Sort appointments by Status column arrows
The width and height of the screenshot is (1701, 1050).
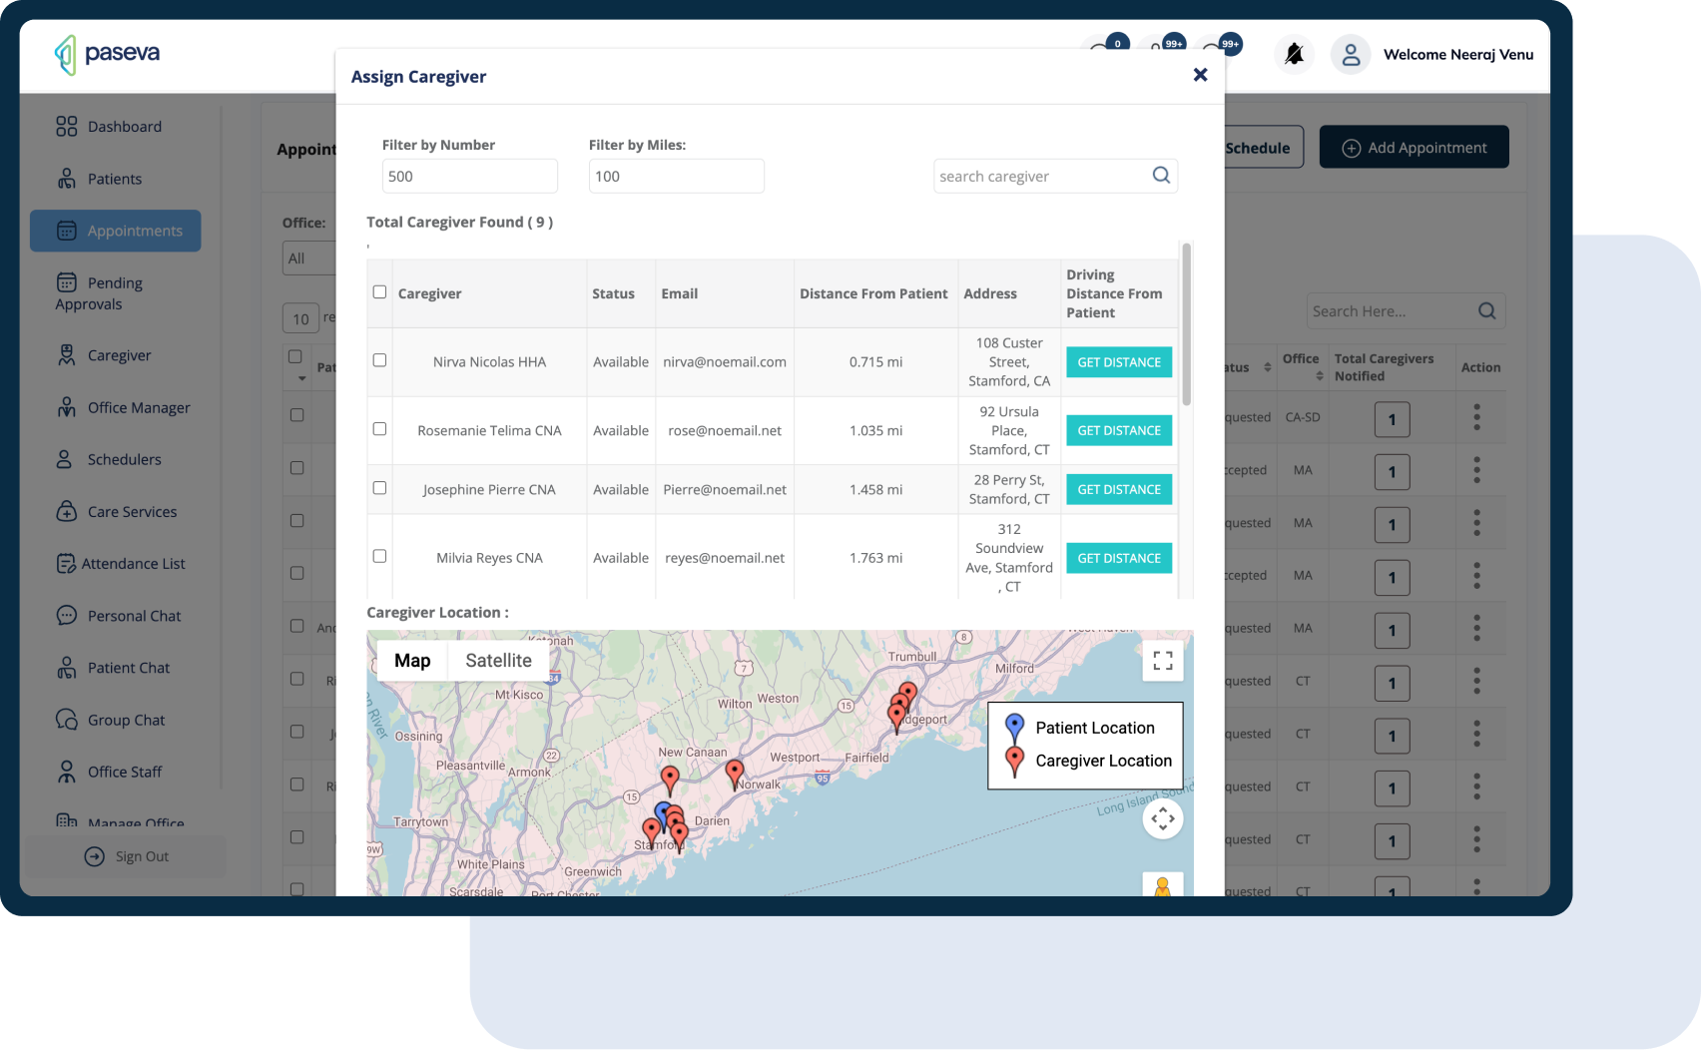[1268, 367]
